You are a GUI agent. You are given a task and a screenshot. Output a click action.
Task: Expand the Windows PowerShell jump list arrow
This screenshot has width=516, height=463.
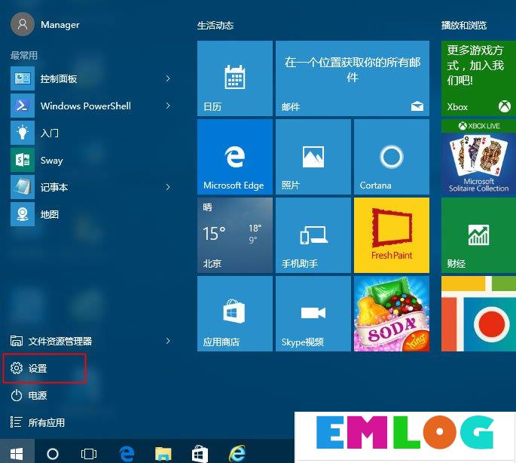point(168,106)
